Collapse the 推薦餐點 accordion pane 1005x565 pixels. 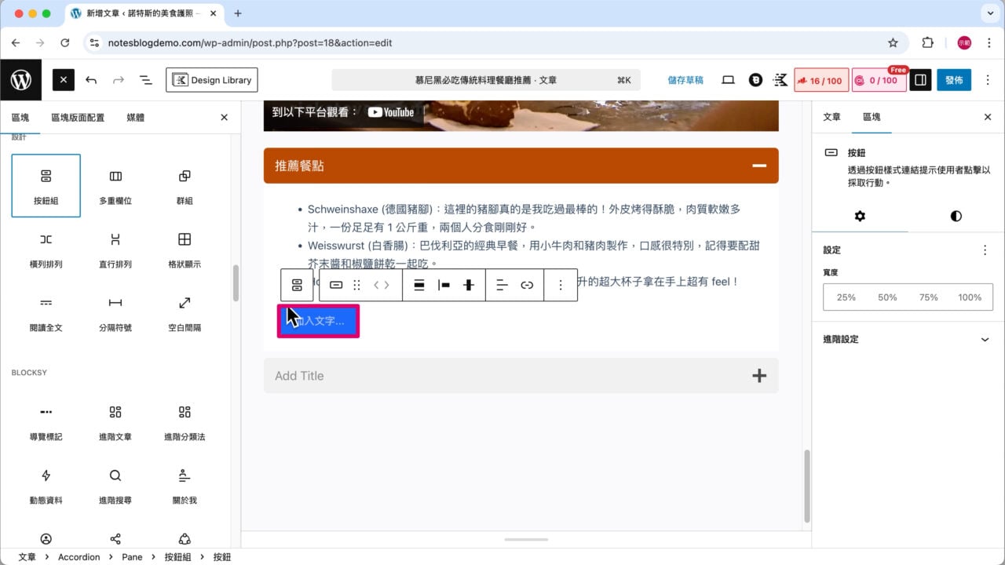coord(758,166)
